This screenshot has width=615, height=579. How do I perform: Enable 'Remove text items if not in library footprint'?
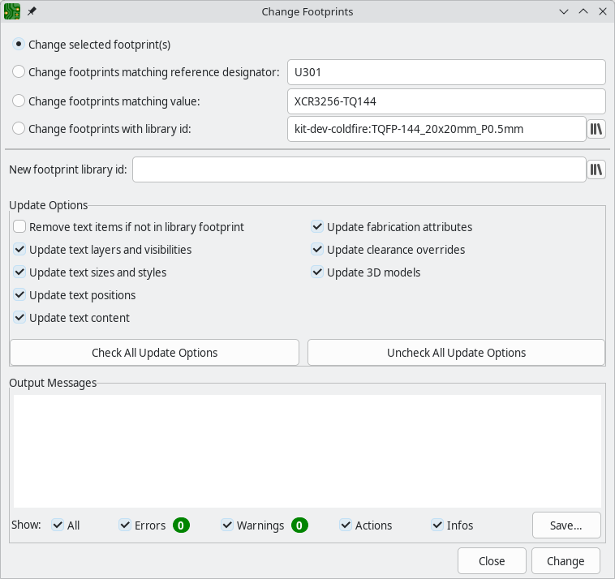click(19, 227)
